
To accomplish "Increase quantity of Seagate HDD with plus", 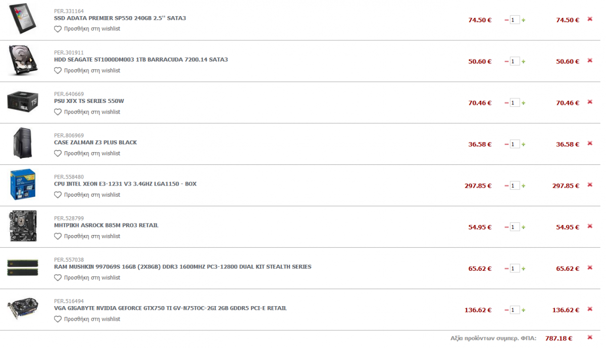I will pyautogui.click(x=523, y=62).
